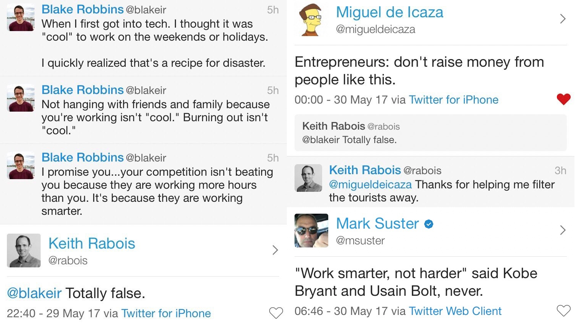Open @blakeir mention in Keith's tweet

(x=34, y=293)
